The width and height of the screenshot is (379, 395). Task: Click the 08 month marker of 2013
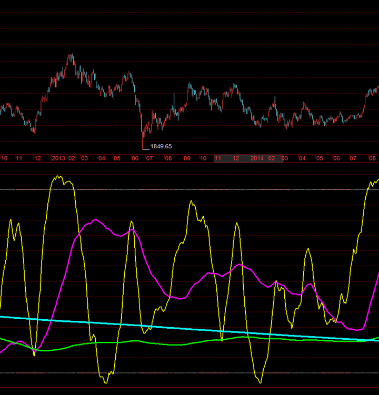(x=168, y=158)
